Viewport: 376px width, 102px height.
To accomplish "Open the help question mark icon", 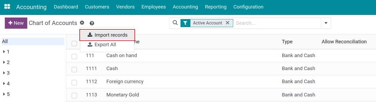I will tap(92, 23).
